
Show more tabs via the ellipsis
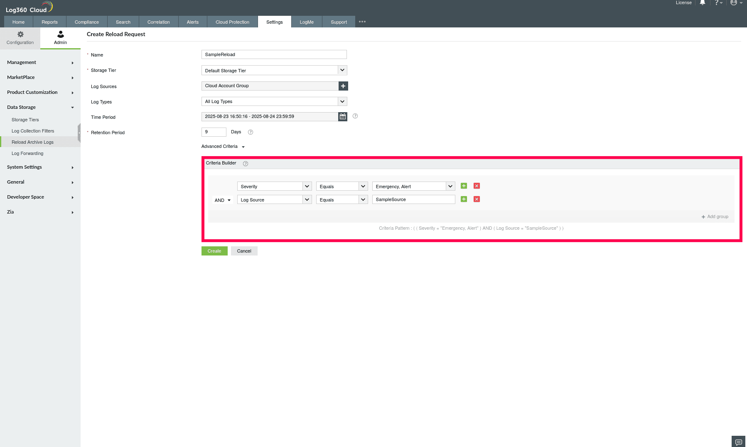click(362, 22)
